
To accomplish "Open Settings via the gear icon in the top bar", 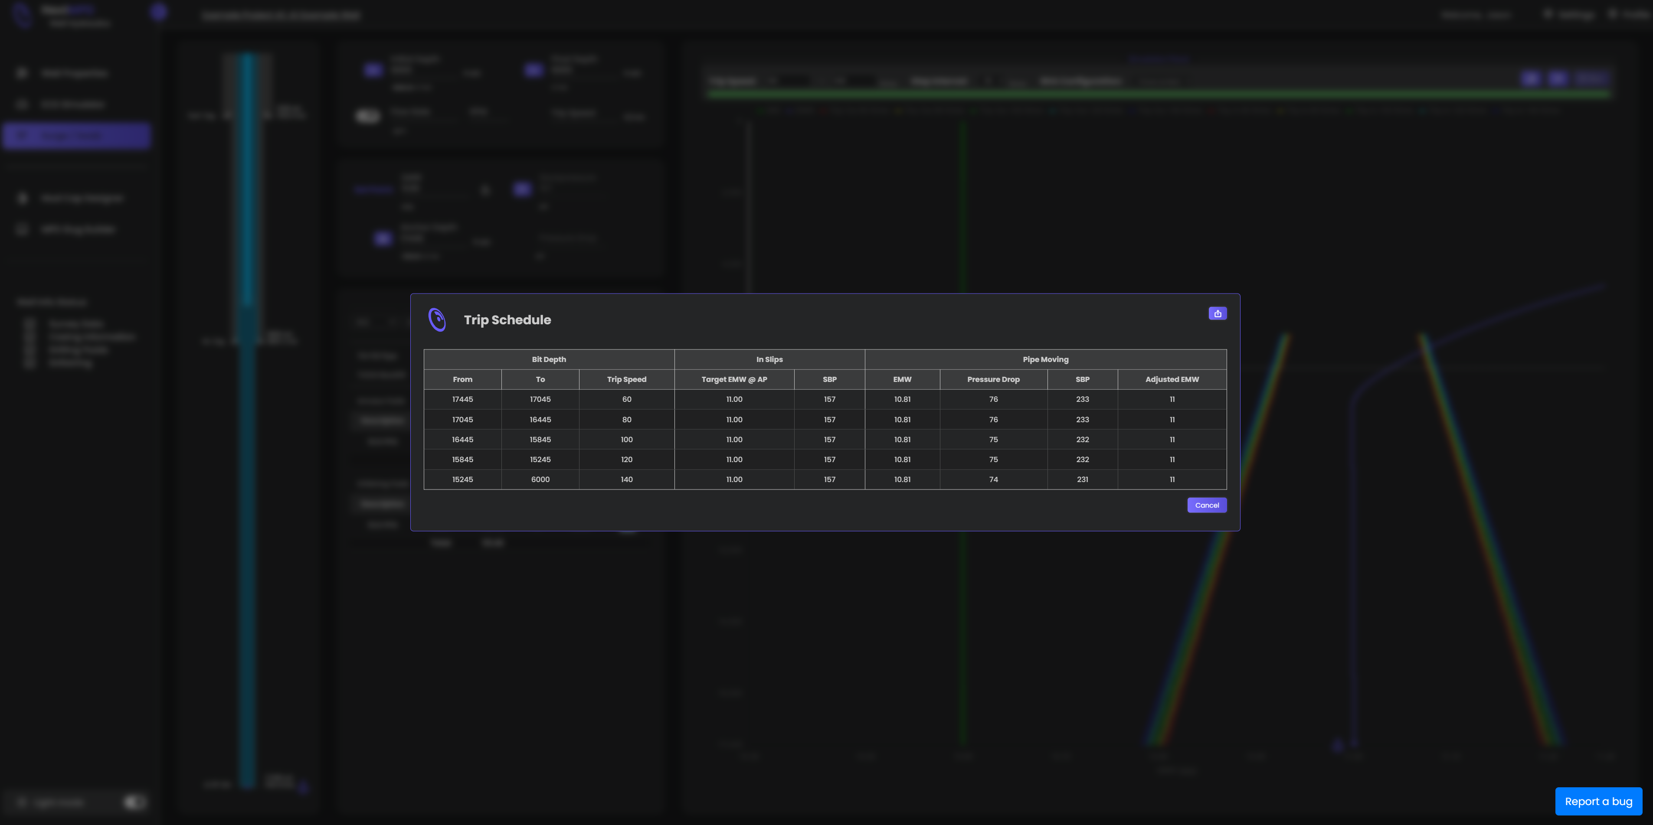I will point(1548,14).
